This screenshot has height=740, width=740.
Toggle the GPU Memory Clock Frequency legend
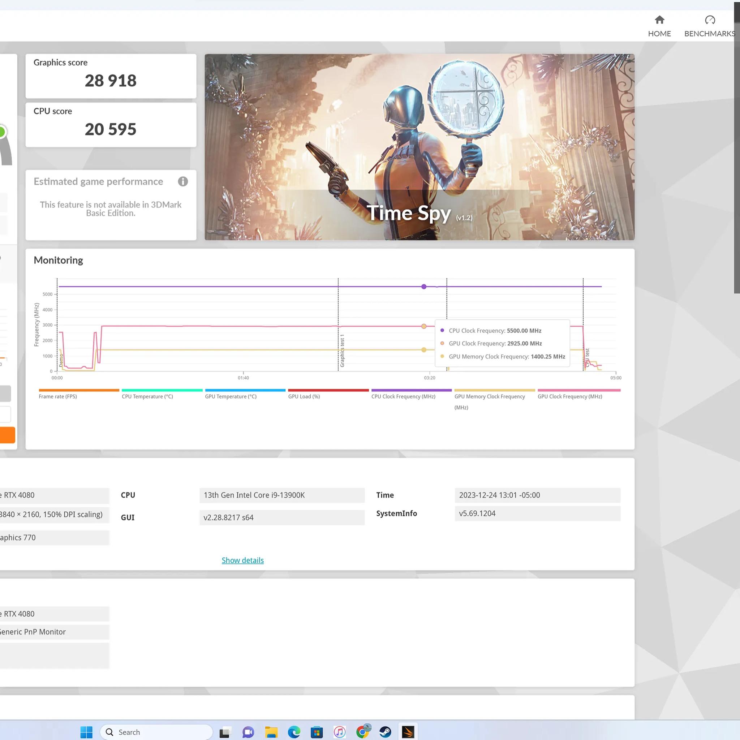point(495,400)
